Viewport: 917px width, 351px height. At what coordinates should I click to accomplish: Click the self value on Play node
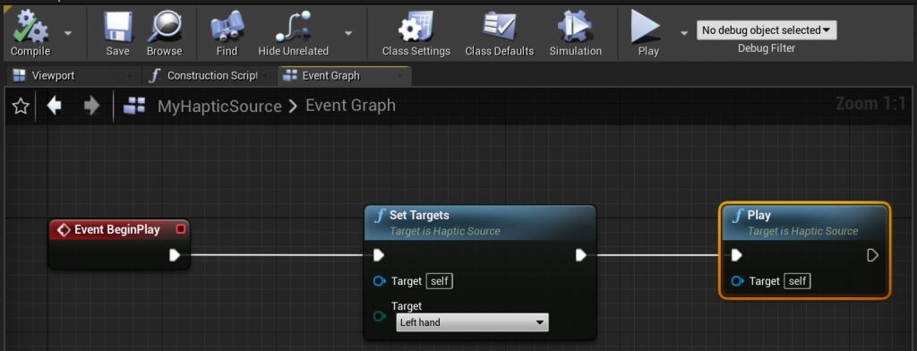pos(797,281)
